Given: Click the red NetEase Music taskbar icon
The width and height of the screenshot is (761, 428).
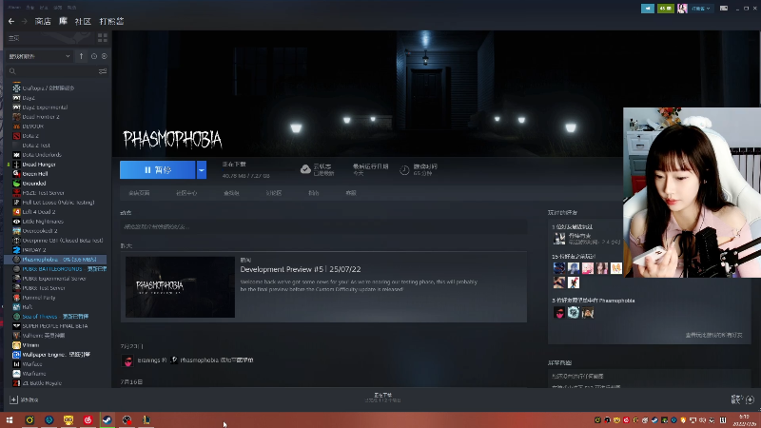Looking at the screenshot, I should (88, 420).
